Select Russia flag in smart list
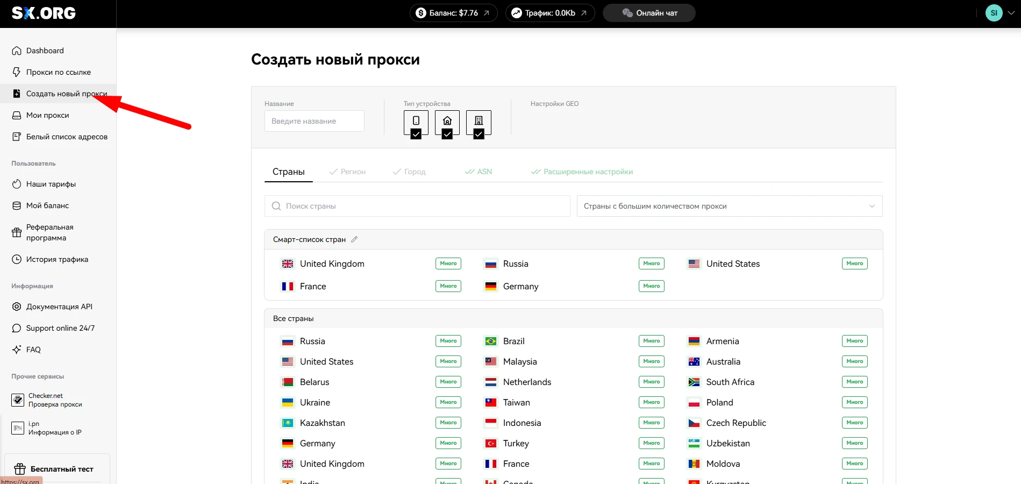This screenshot has width=1021, height=484. coord(491,264)
